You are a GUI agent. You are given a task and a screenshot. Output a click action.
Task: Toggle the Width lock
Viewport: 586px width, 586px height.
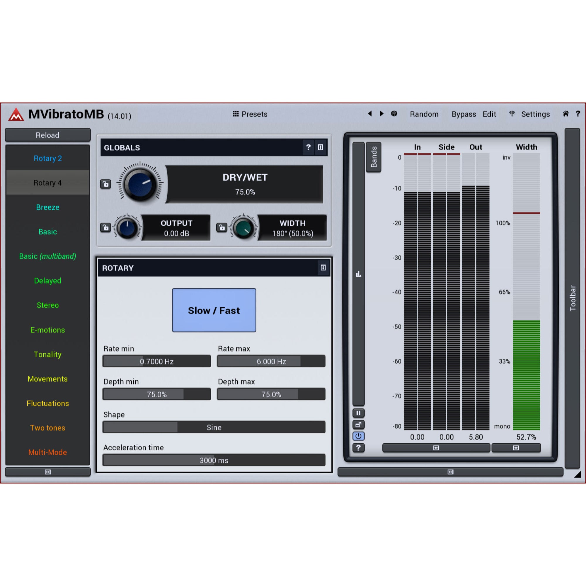(222, 227)
